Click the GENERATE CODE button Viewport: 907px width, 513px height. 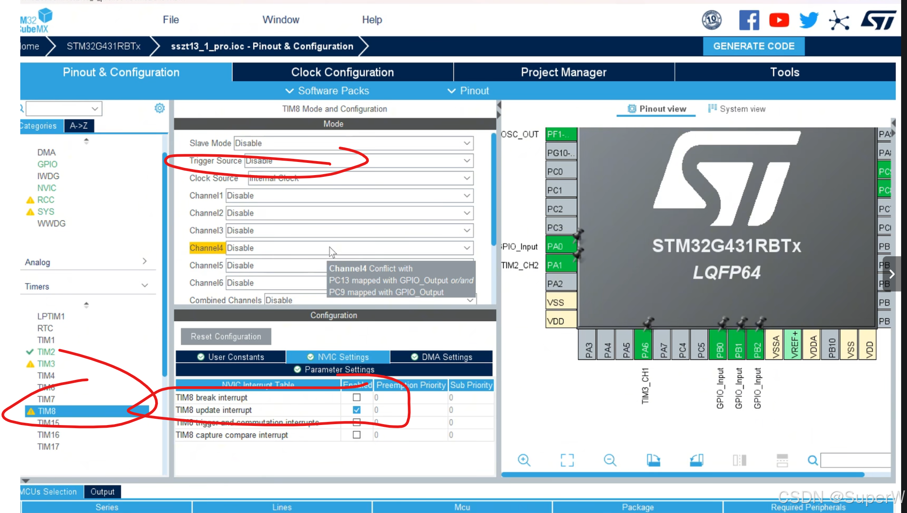[754, 46]
